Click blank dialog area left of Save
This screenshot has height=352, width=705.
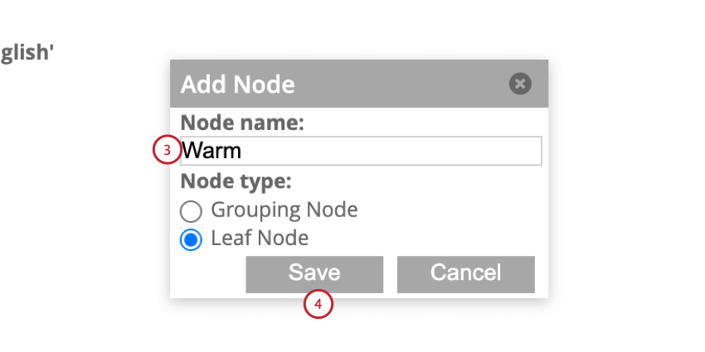(207, 275)
